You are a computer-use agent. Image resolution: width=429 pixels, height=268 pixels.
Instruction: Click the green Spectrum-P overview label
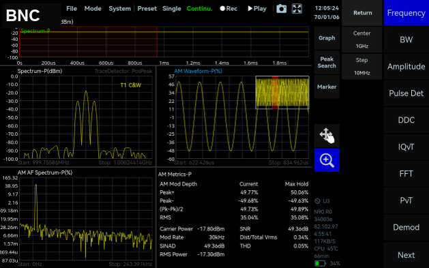pos(35,31)
